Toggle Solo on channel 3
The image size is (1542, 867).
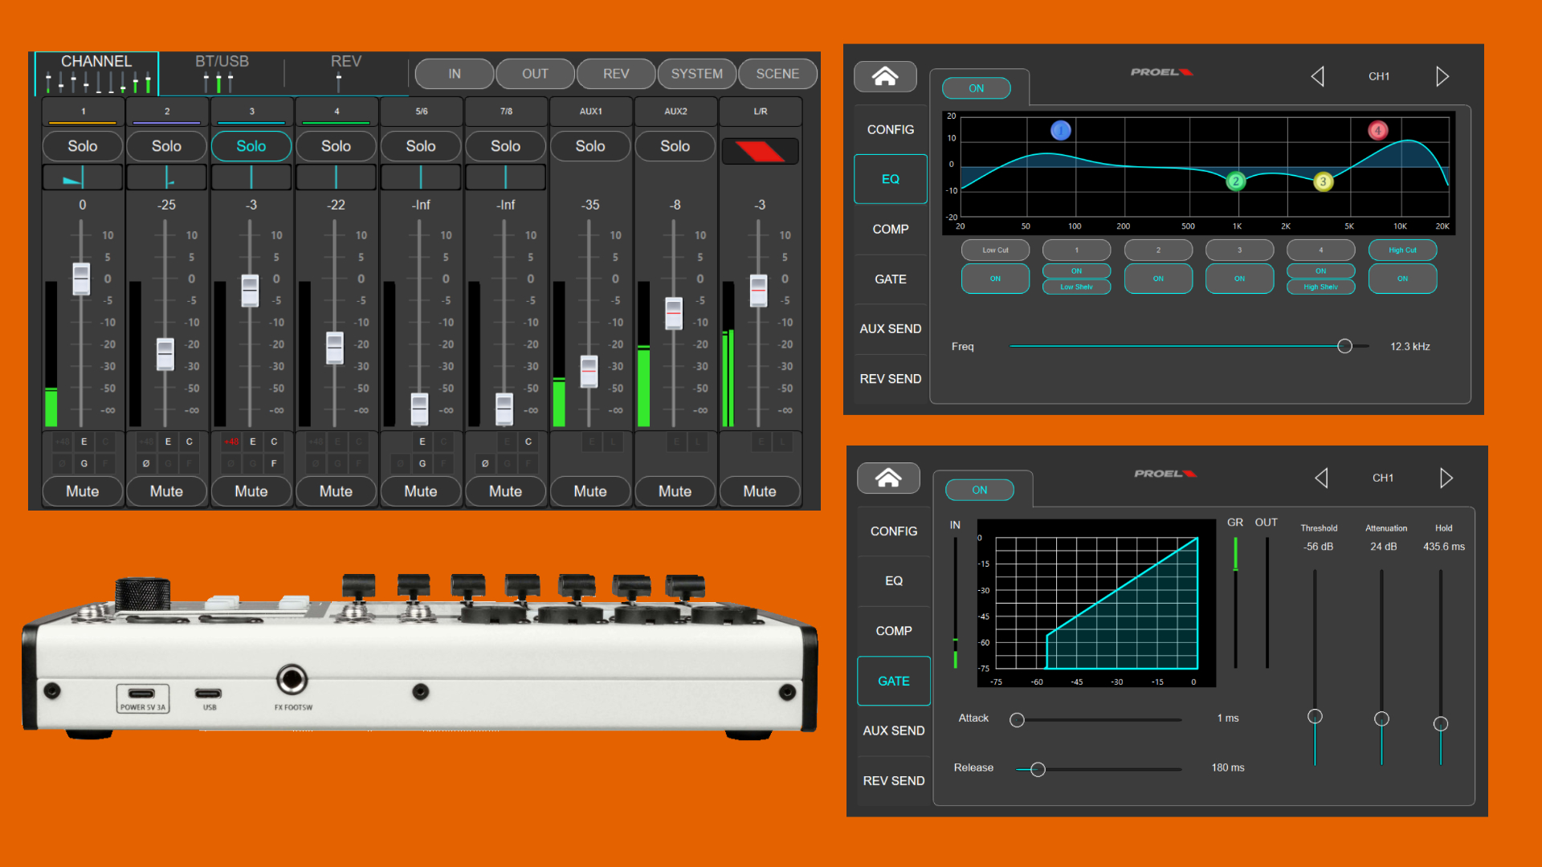[x=251, y=146]
